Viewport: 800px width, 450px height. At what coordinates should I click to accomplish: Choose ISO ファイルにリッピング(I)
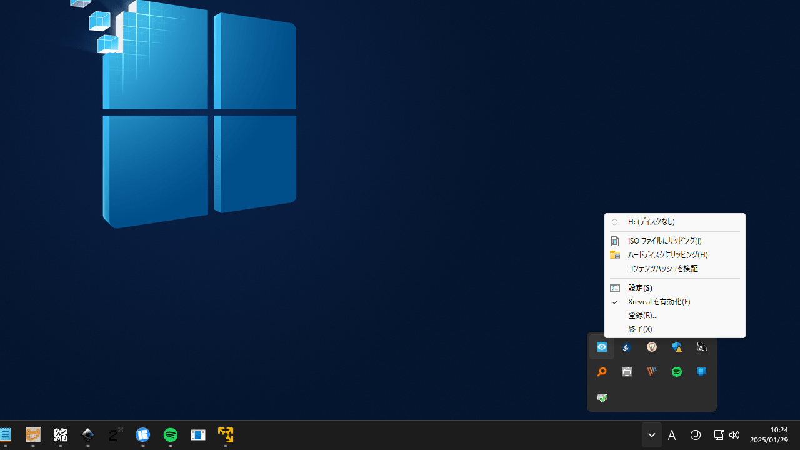coord(675,241)
